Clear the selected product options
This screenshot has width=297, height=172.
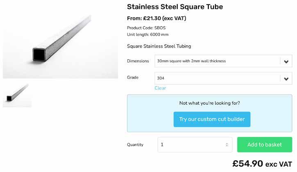point(160,88)
